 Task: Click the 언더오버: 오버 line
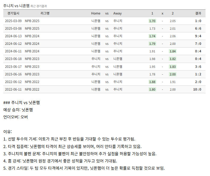(x=16, y=117)
